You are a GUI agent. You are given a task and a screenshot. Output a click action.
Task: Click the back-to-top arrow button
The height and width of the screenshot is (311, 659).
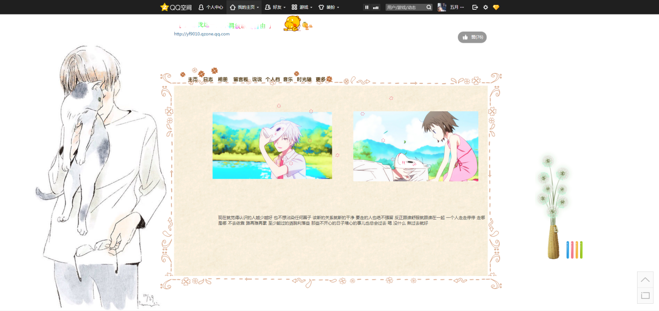[x=645, y=279]
